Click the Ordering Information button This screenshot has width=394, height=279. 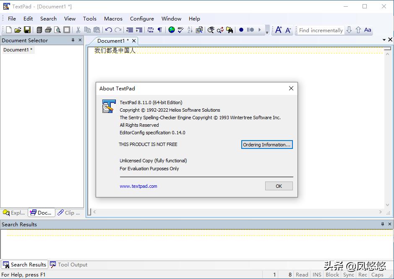point(267,144)
